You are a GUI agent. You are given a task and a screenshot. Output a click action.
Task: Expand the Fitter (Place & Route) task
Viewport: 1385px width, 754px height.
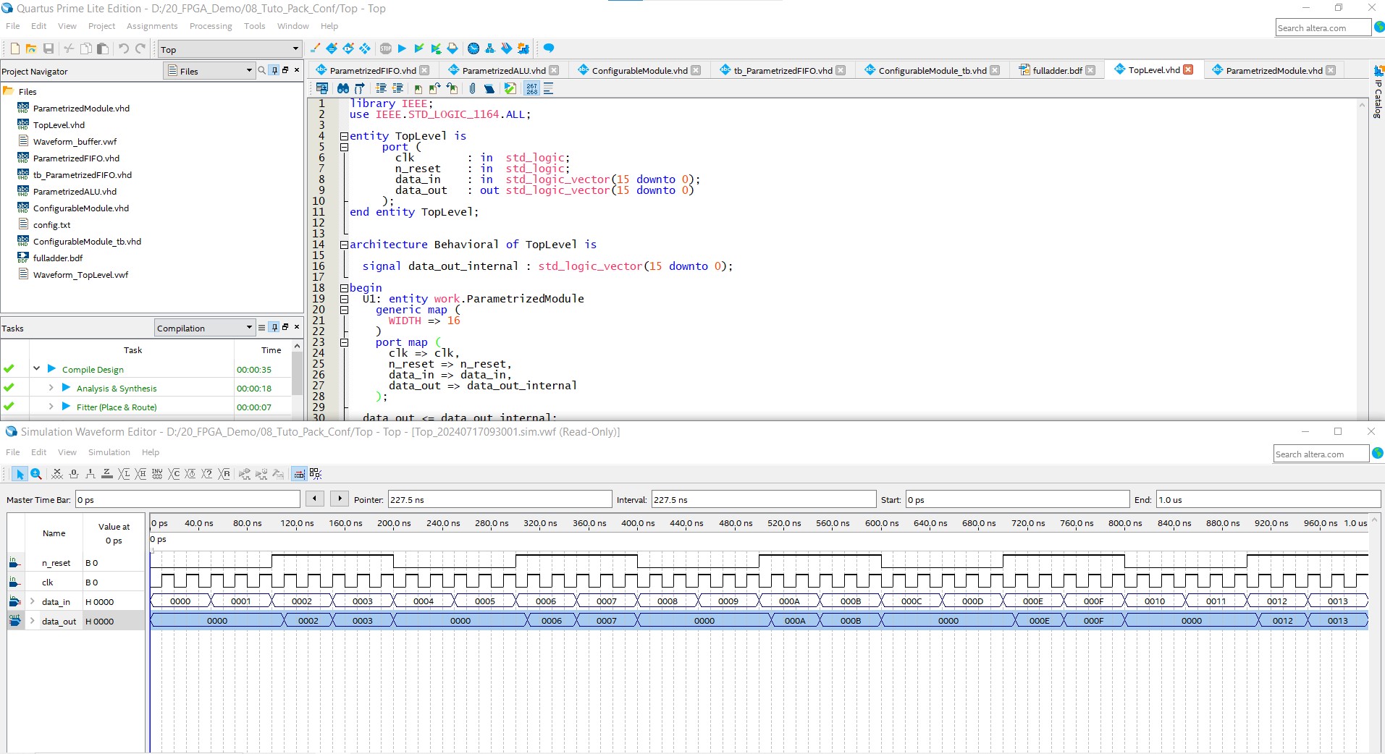[51, 407]
